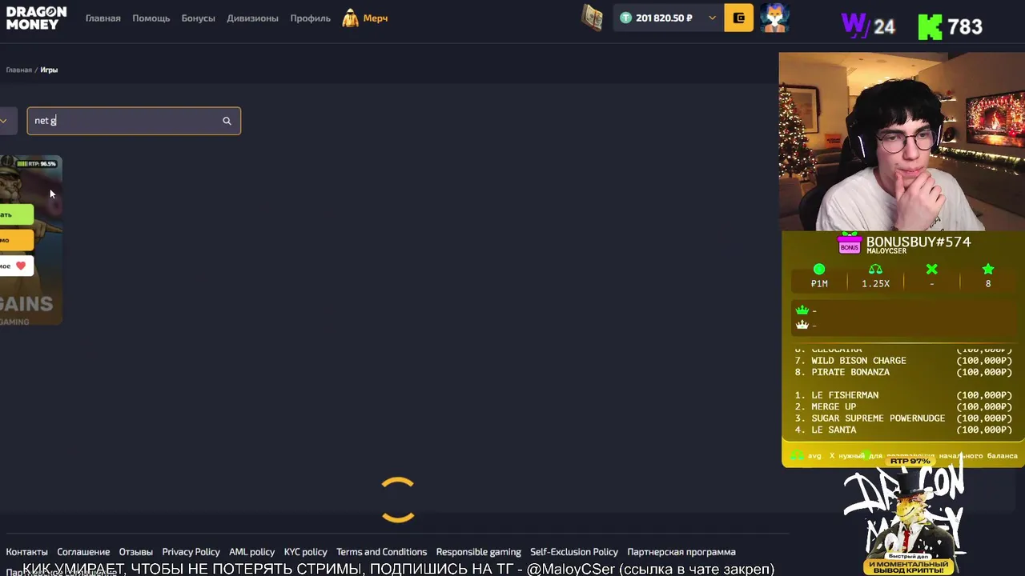Open the AML policy footer link
1025x576 pixels.
pyautogui.click(x=251, y=552)
